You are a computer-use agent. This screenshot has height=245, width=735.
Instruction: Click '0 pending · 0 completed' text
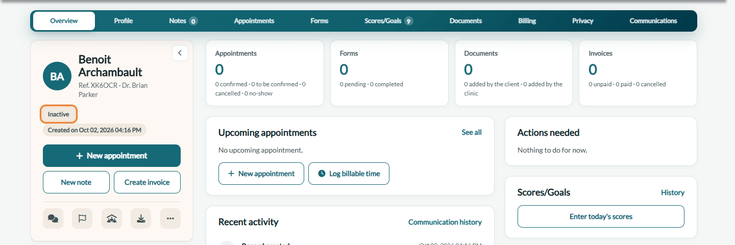[372, 84]
